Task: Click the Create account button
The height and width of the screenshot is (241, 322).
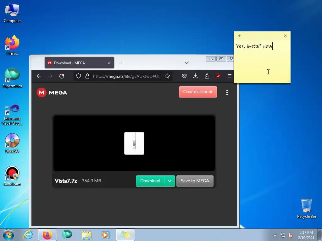Action: [198, 92]
